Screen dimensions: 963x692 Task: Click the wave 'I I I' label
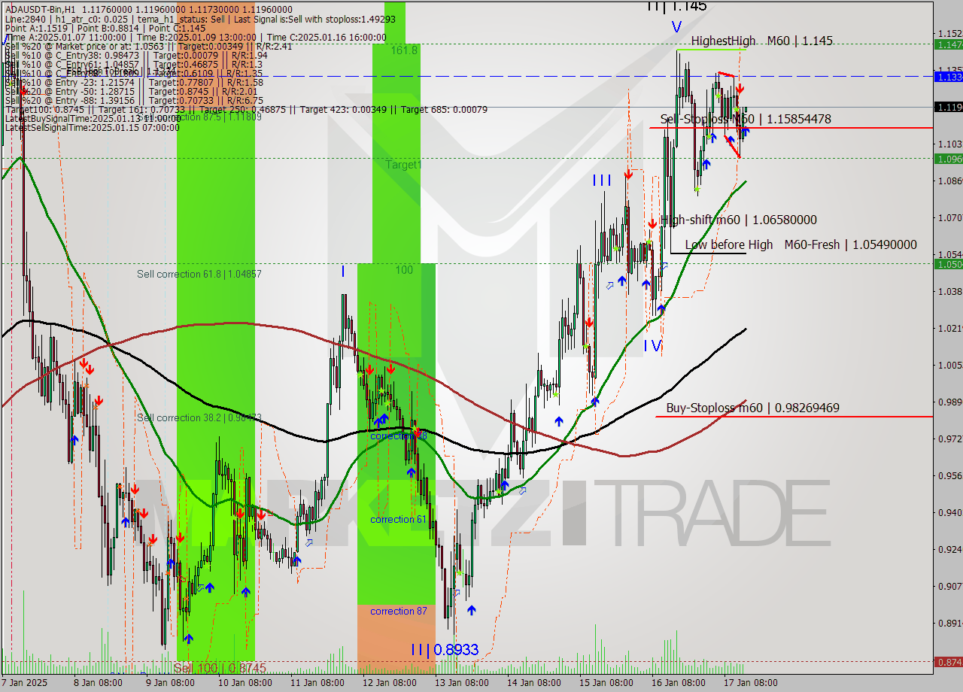pos(602,180)
